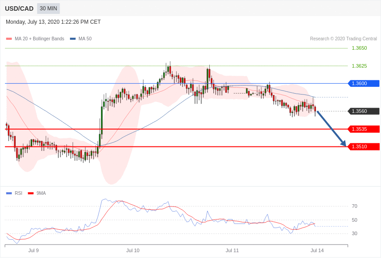The height and width of the screenshot is (258, 381).
Task: Click the black 1.3560 current price tag
Action: [x=364, y=111]
